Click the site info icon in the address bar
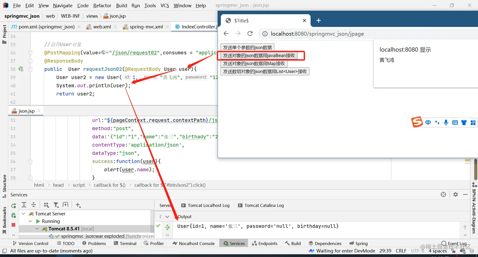This screenshot has height=257, width=478. pyautogui.click(x=265, y=34)
